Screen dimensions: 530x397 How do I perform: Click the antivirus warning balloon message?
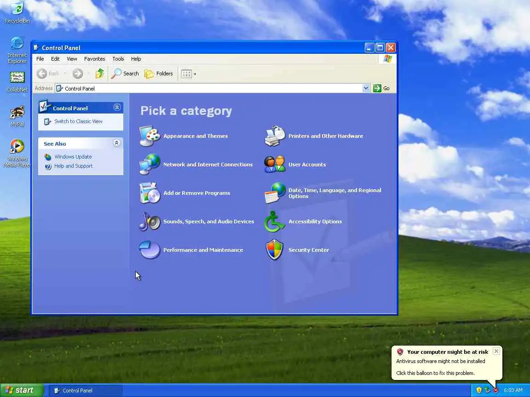click(x=440, y=361)
